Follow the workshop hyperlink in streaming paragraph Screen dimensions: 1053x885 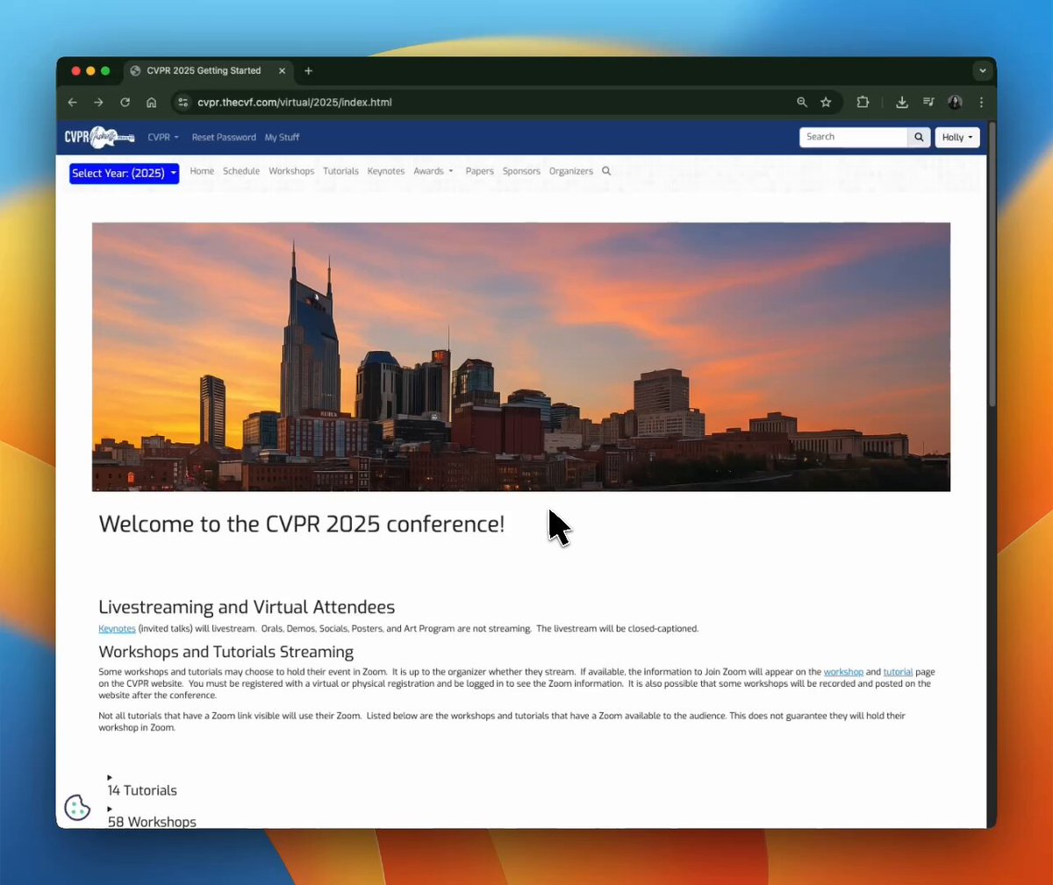pos(843,672)
